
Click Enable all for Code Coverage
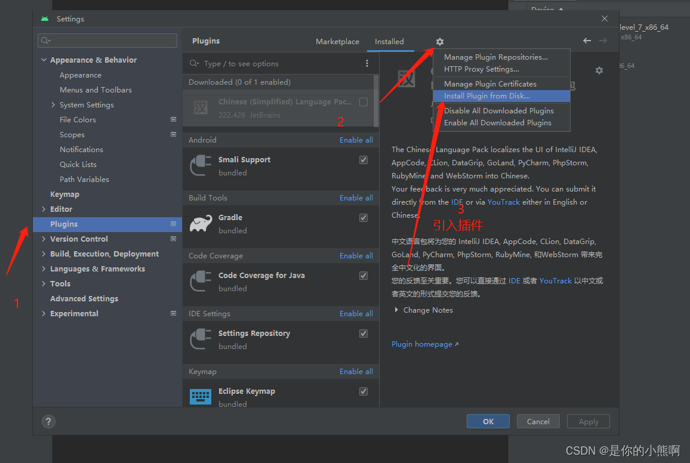click(356, 255)
